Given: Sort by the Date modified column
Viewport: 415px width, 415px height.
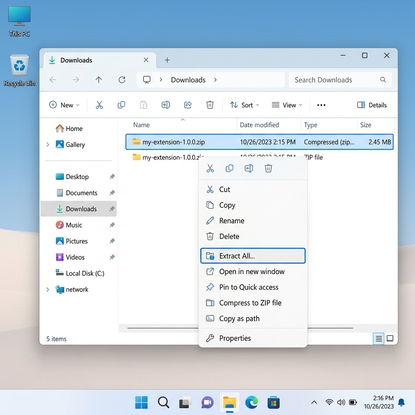Looking at the screenshot, I should (x=269, y=125).
